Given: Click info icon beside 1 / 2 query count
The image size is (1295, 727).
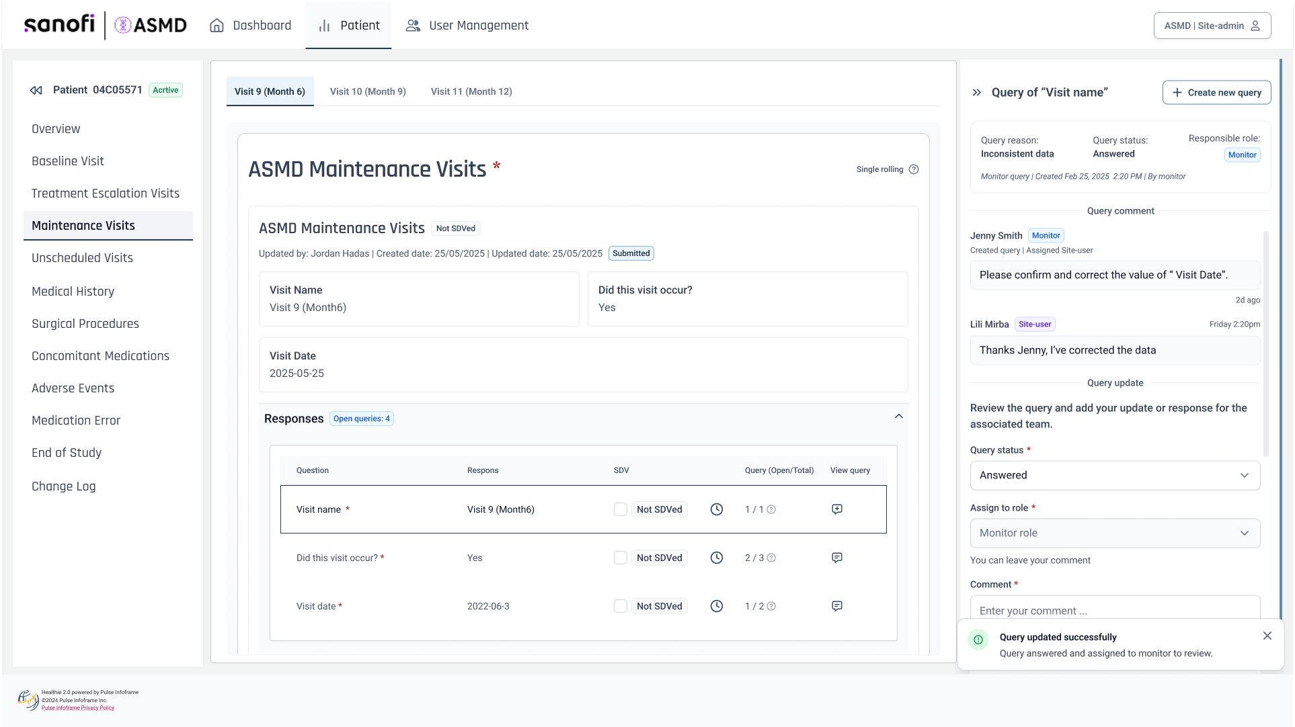Looking at the screenshot, I should 771,606.
